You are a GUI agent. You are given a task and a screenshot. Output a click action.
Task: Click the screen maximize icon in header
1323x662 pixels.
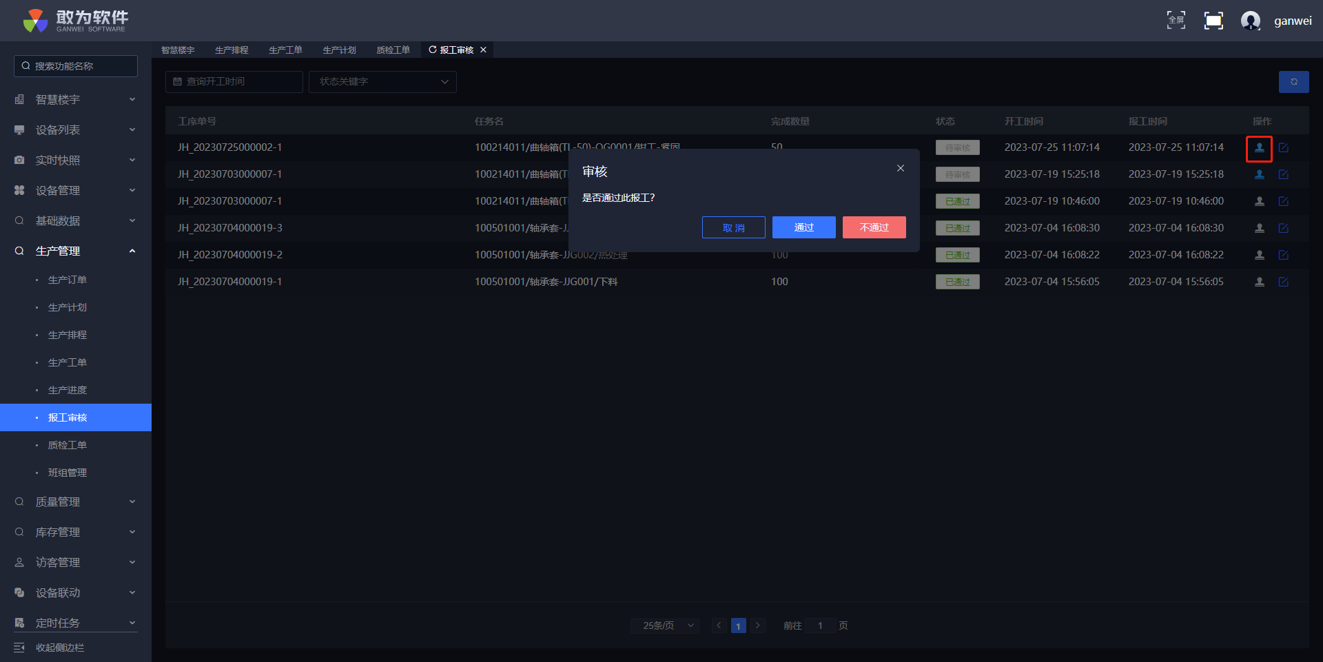point(1213,21)
